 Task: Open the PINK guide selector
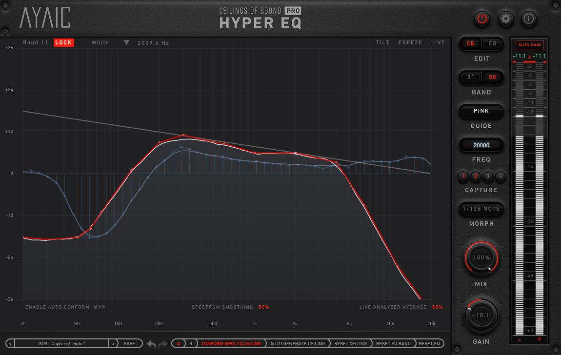click(481, 111)
